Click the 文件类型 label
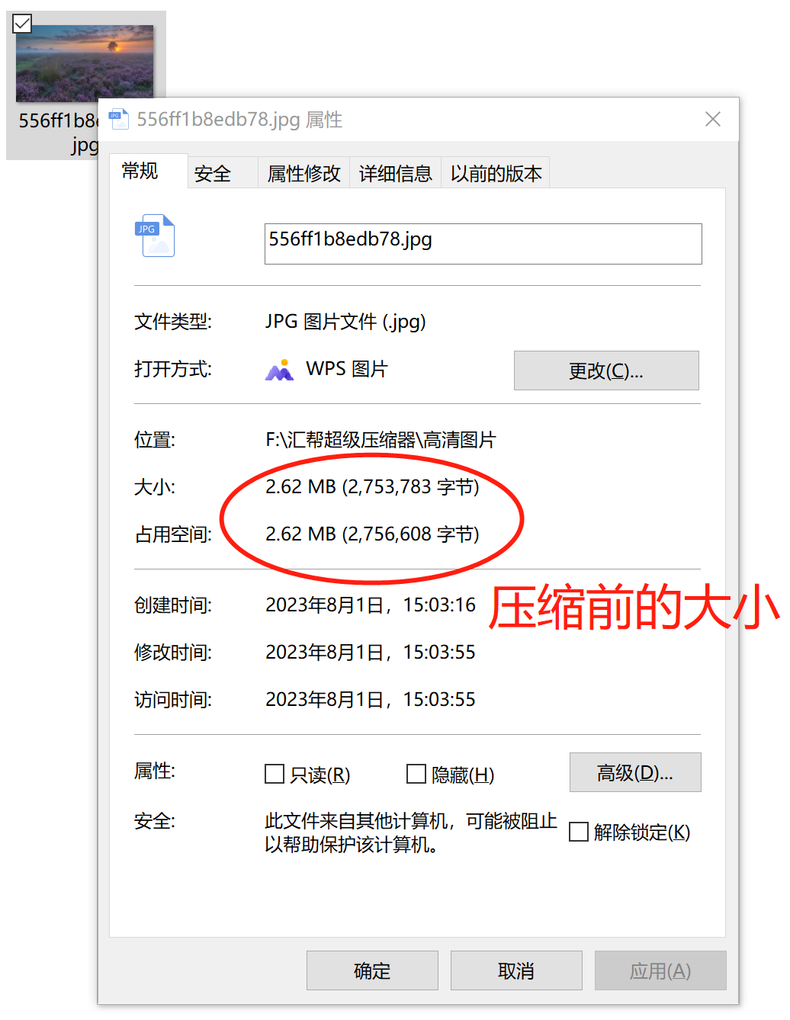The width and height of the screenshot is (790, 1020). click(173, 322)
